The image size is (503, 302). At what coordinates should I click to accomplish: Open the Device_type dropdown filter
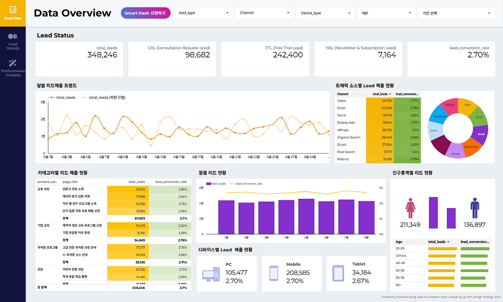click(x=325, y=13)
